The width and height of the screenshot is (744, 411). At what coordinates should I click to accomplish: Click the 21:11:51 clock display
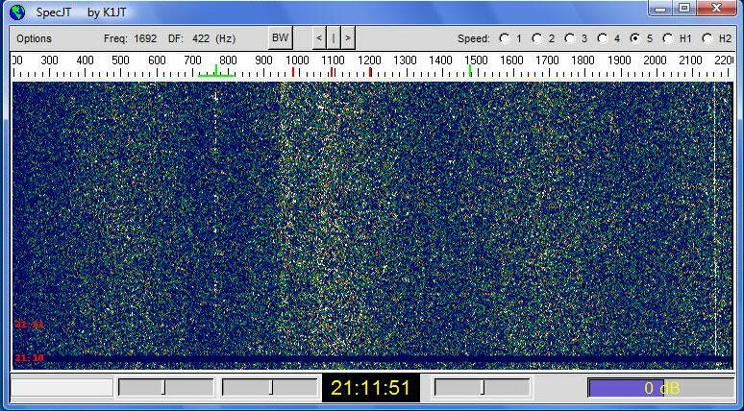click(x=370, y=388)
